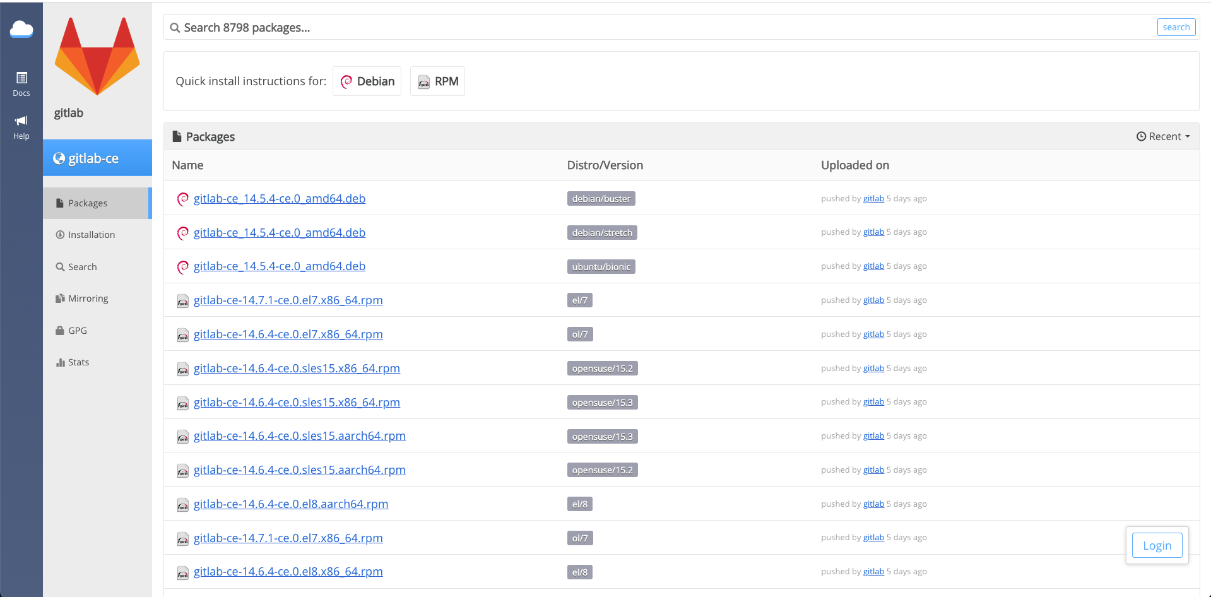This screenshot has height=597, width=1211.
Task: Click rpm icon on aarch64 opensuse/15.2 row
Action: click(x=183, y=471)
